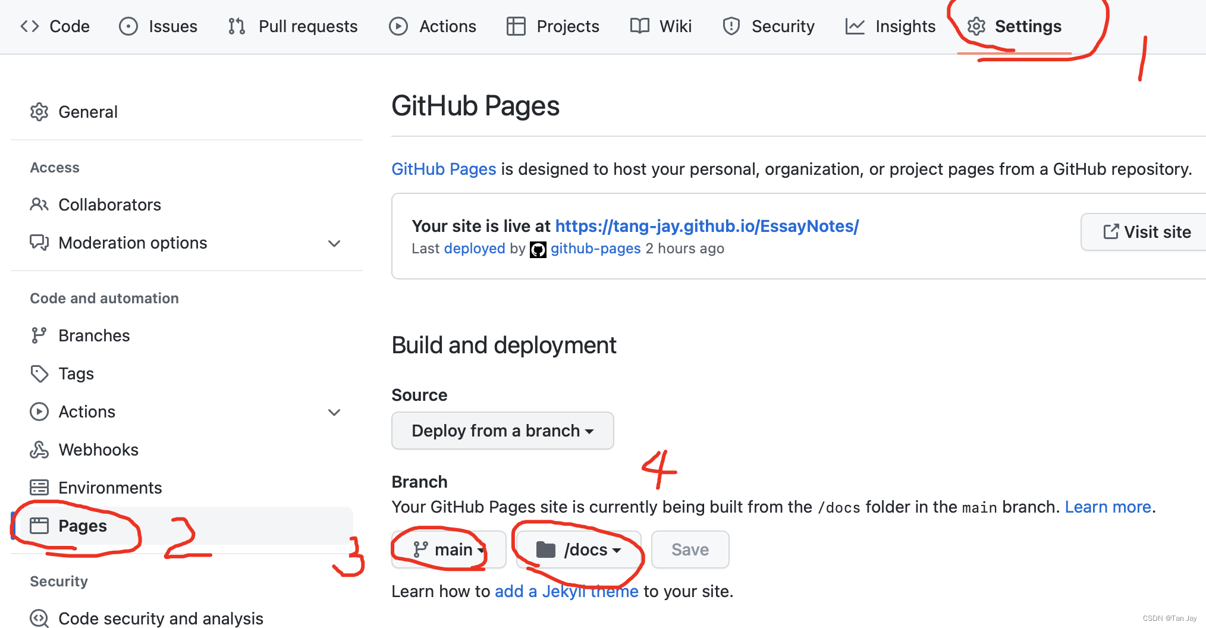Open the Projects tab
Screen dimensions: 1206x628
coord(553,26)
